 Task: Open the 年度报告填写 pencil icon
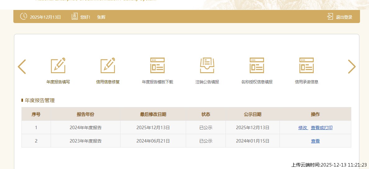58,66
